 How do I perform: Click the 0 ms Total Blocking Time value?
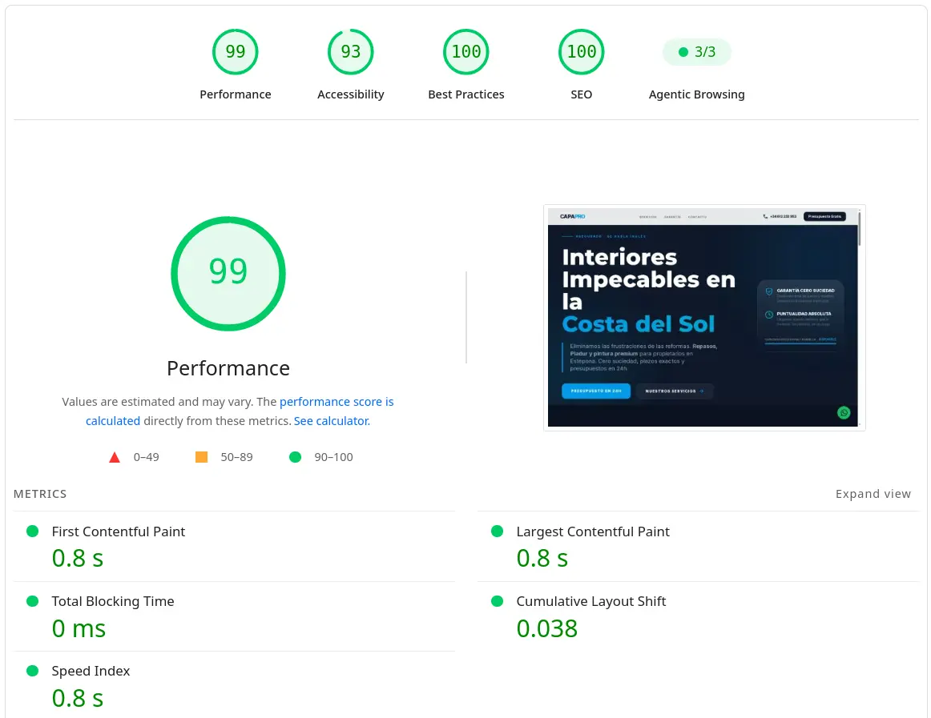[79, 628]
